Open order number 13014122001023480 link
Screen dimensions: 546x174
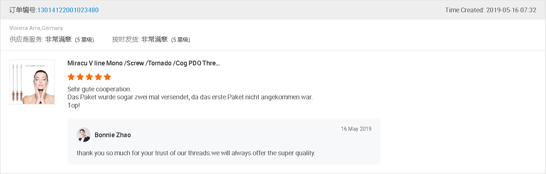(68, 10)
